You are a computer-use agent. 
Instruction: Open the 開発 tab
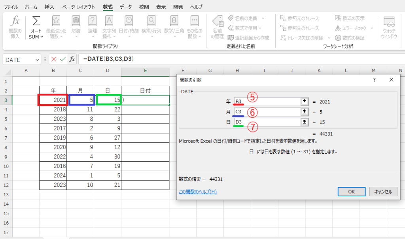[x=178, y=7]
